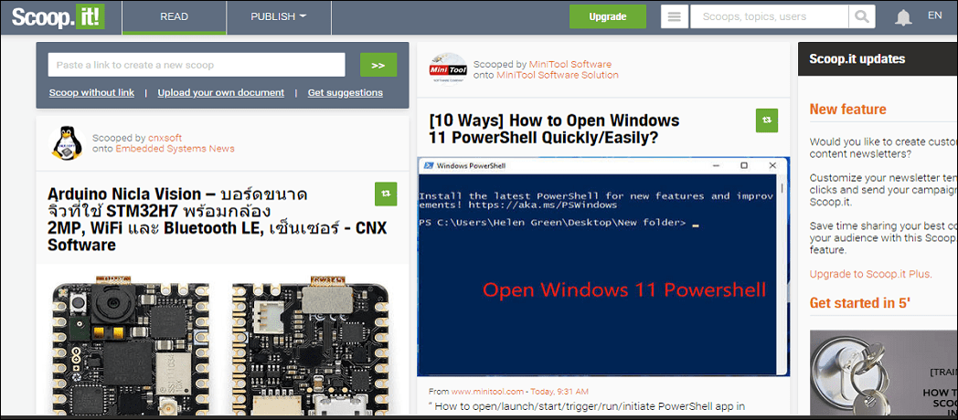Screen dimensions: 958x420
Task: Click the Get suggestions link
Action: [346, 93]
